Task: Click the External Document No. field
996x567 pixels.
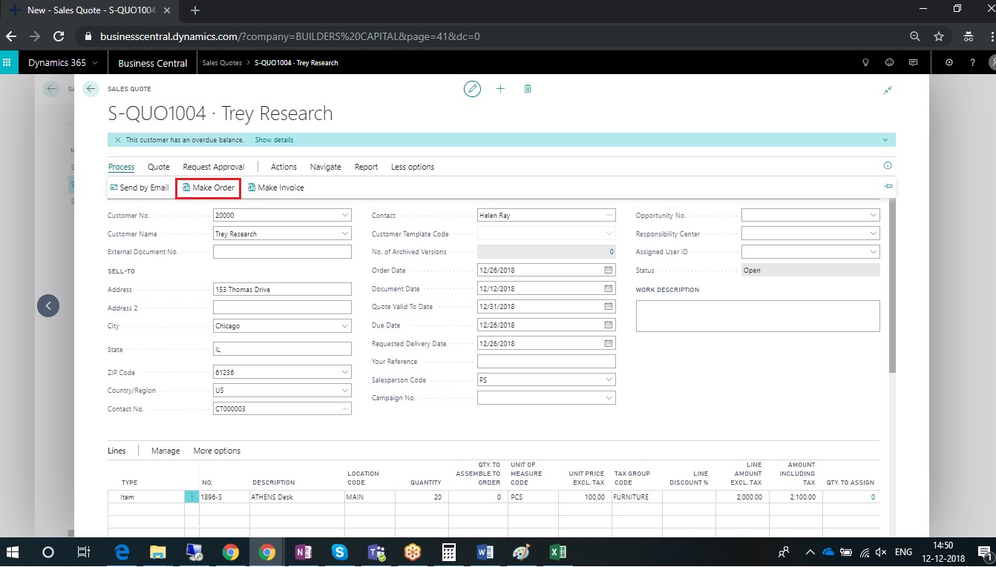Action: (282, 252)
